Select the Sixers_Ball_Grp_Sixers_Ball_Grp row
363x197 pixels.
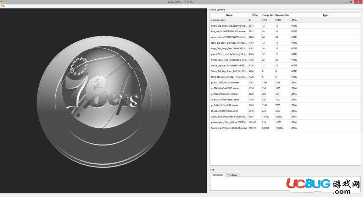coord(285,71)
